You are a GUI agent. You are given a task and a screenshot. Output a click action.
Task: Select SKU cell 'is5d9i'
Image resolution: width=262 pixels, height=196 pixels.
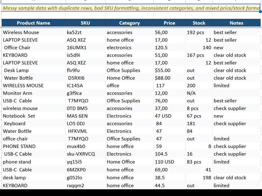click(x=85, y=55)
